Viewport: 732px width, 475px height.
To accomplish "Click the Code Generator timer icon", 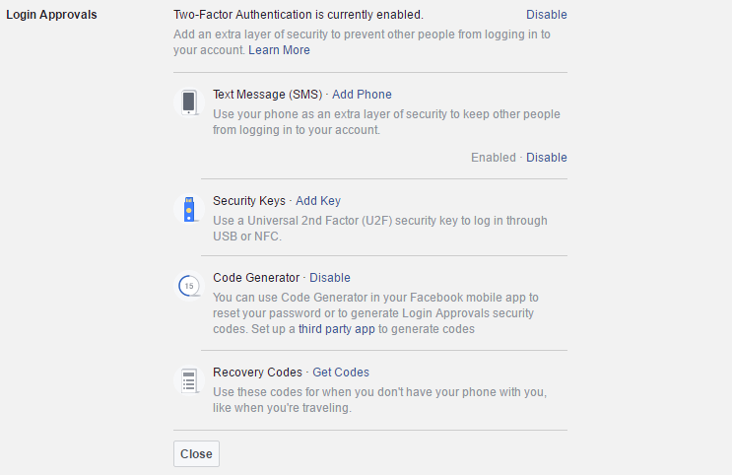I will pos(189,286).
